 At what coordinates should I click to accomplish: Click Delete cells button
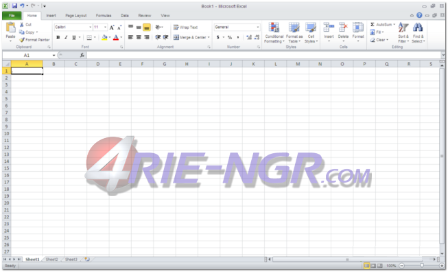pyautogui.click(x=343, y=32)
